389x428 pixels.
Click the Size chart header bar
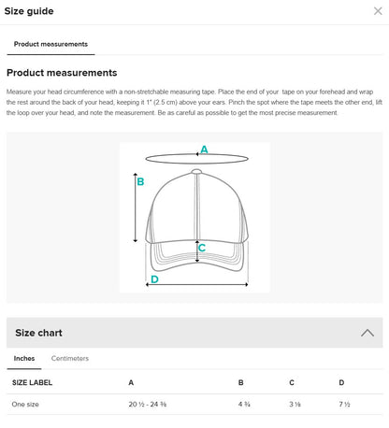194,333
